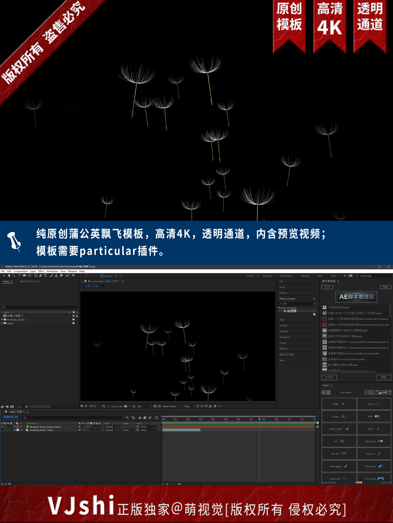The width and height of the screenshot is (393, 523).
Task: Open Graph Editor in timeline
Action: (156, 418)
